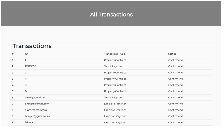Image resolution: width=224 pixels, height=128 pixels.
Task: Select the Transactions section heading
Action: [x=32, y=46]
